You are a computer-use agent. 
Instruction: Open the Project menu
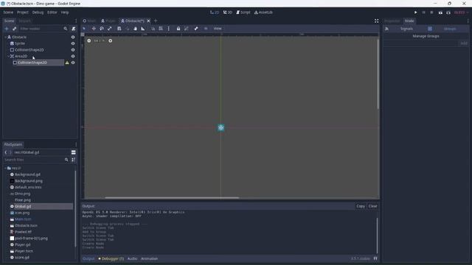[23, 13]
